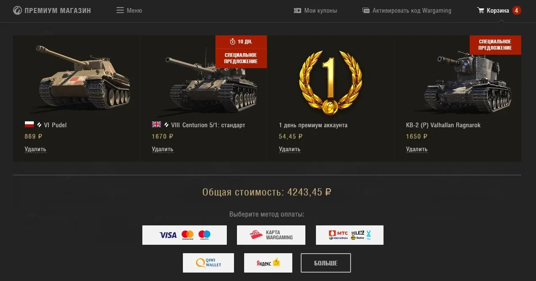This screenshot has width=536, height=281.
Task: Select Visa Mastercard payment method
Action: [x=185, y=235]
